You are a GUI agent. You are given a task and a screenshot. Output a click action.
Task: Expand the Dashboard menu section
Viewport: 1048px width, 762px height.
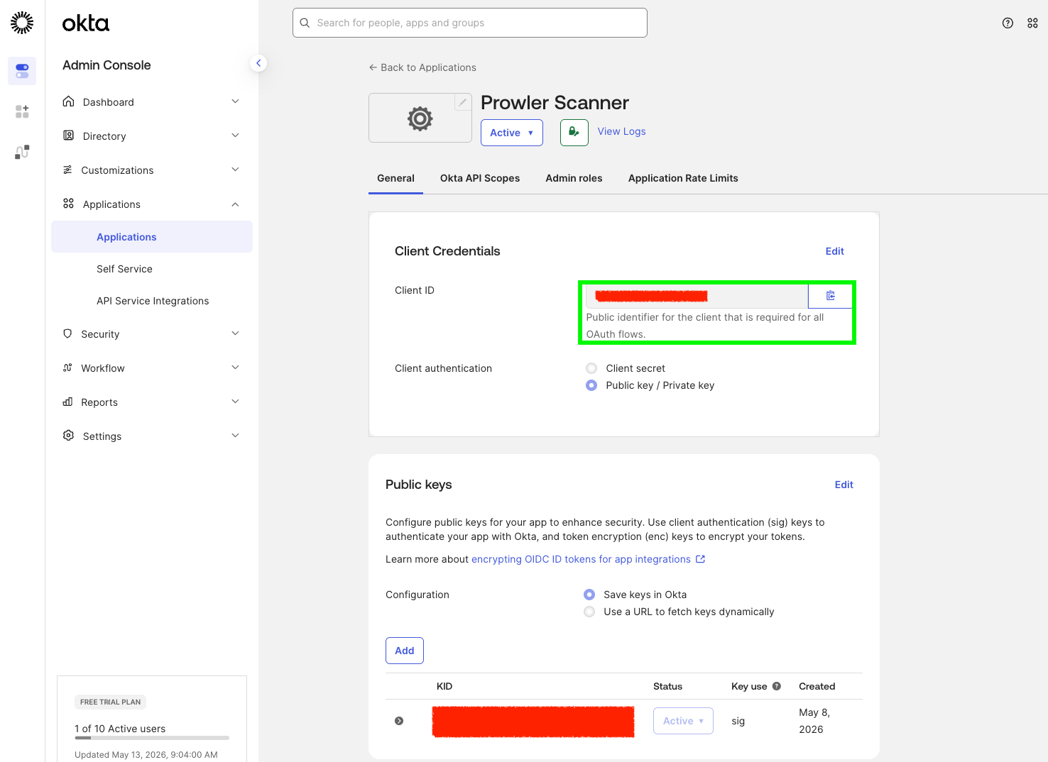[235, 101]
